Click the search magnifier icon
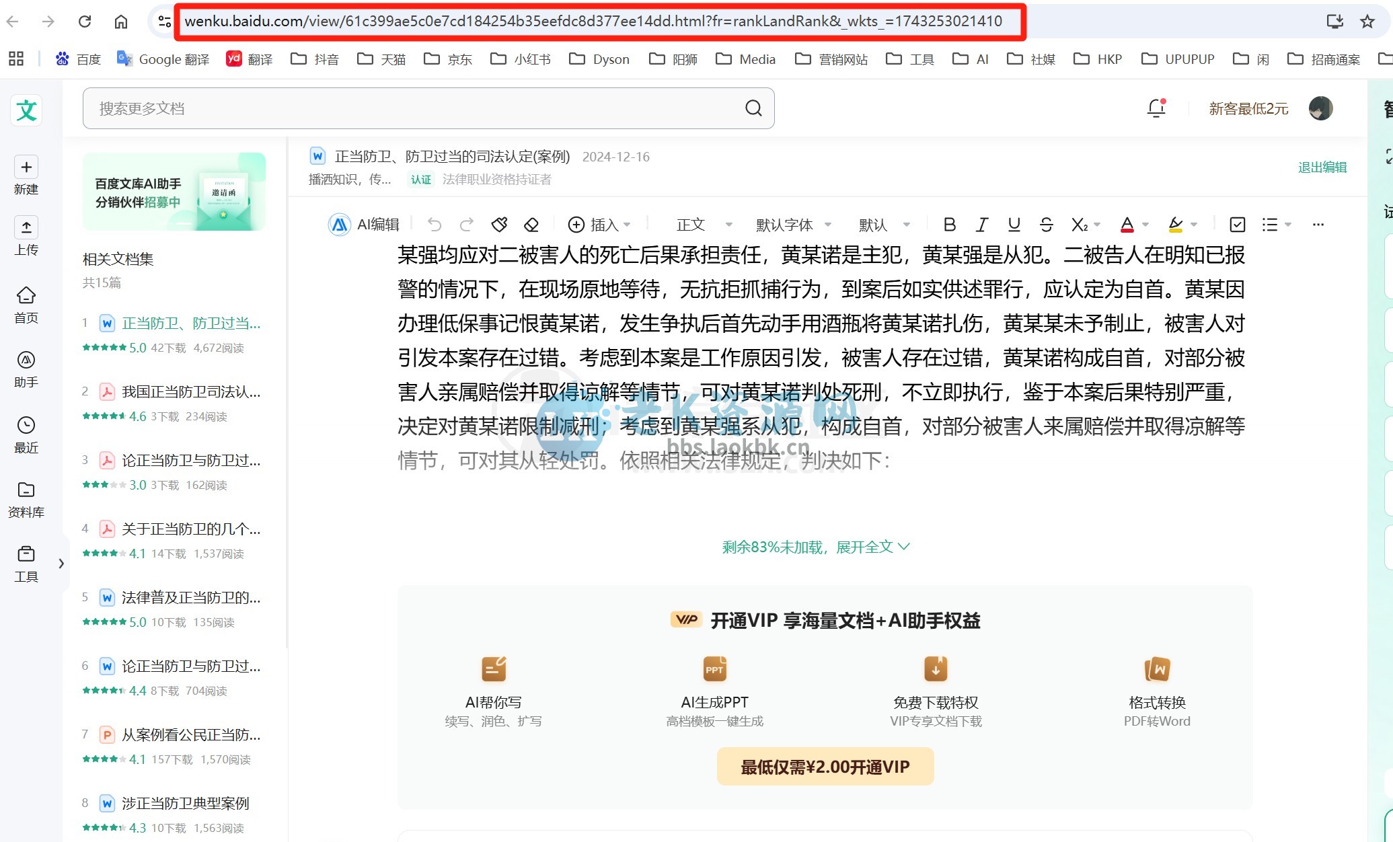The height and width of the screenshot is (842, 1393). pyautogui.click(x=753, y=108)
